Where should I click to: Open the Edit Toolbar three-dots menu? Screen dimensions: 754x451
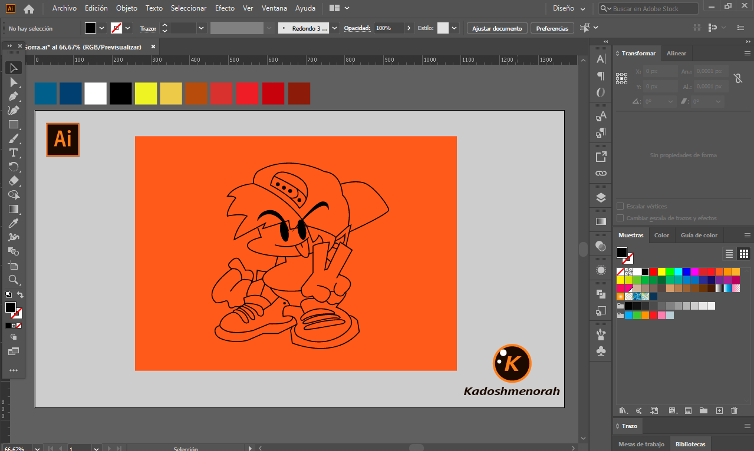click(x=14, y=370)
